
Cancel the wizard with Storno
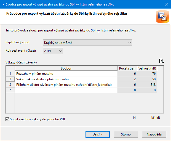click(126, 134)
